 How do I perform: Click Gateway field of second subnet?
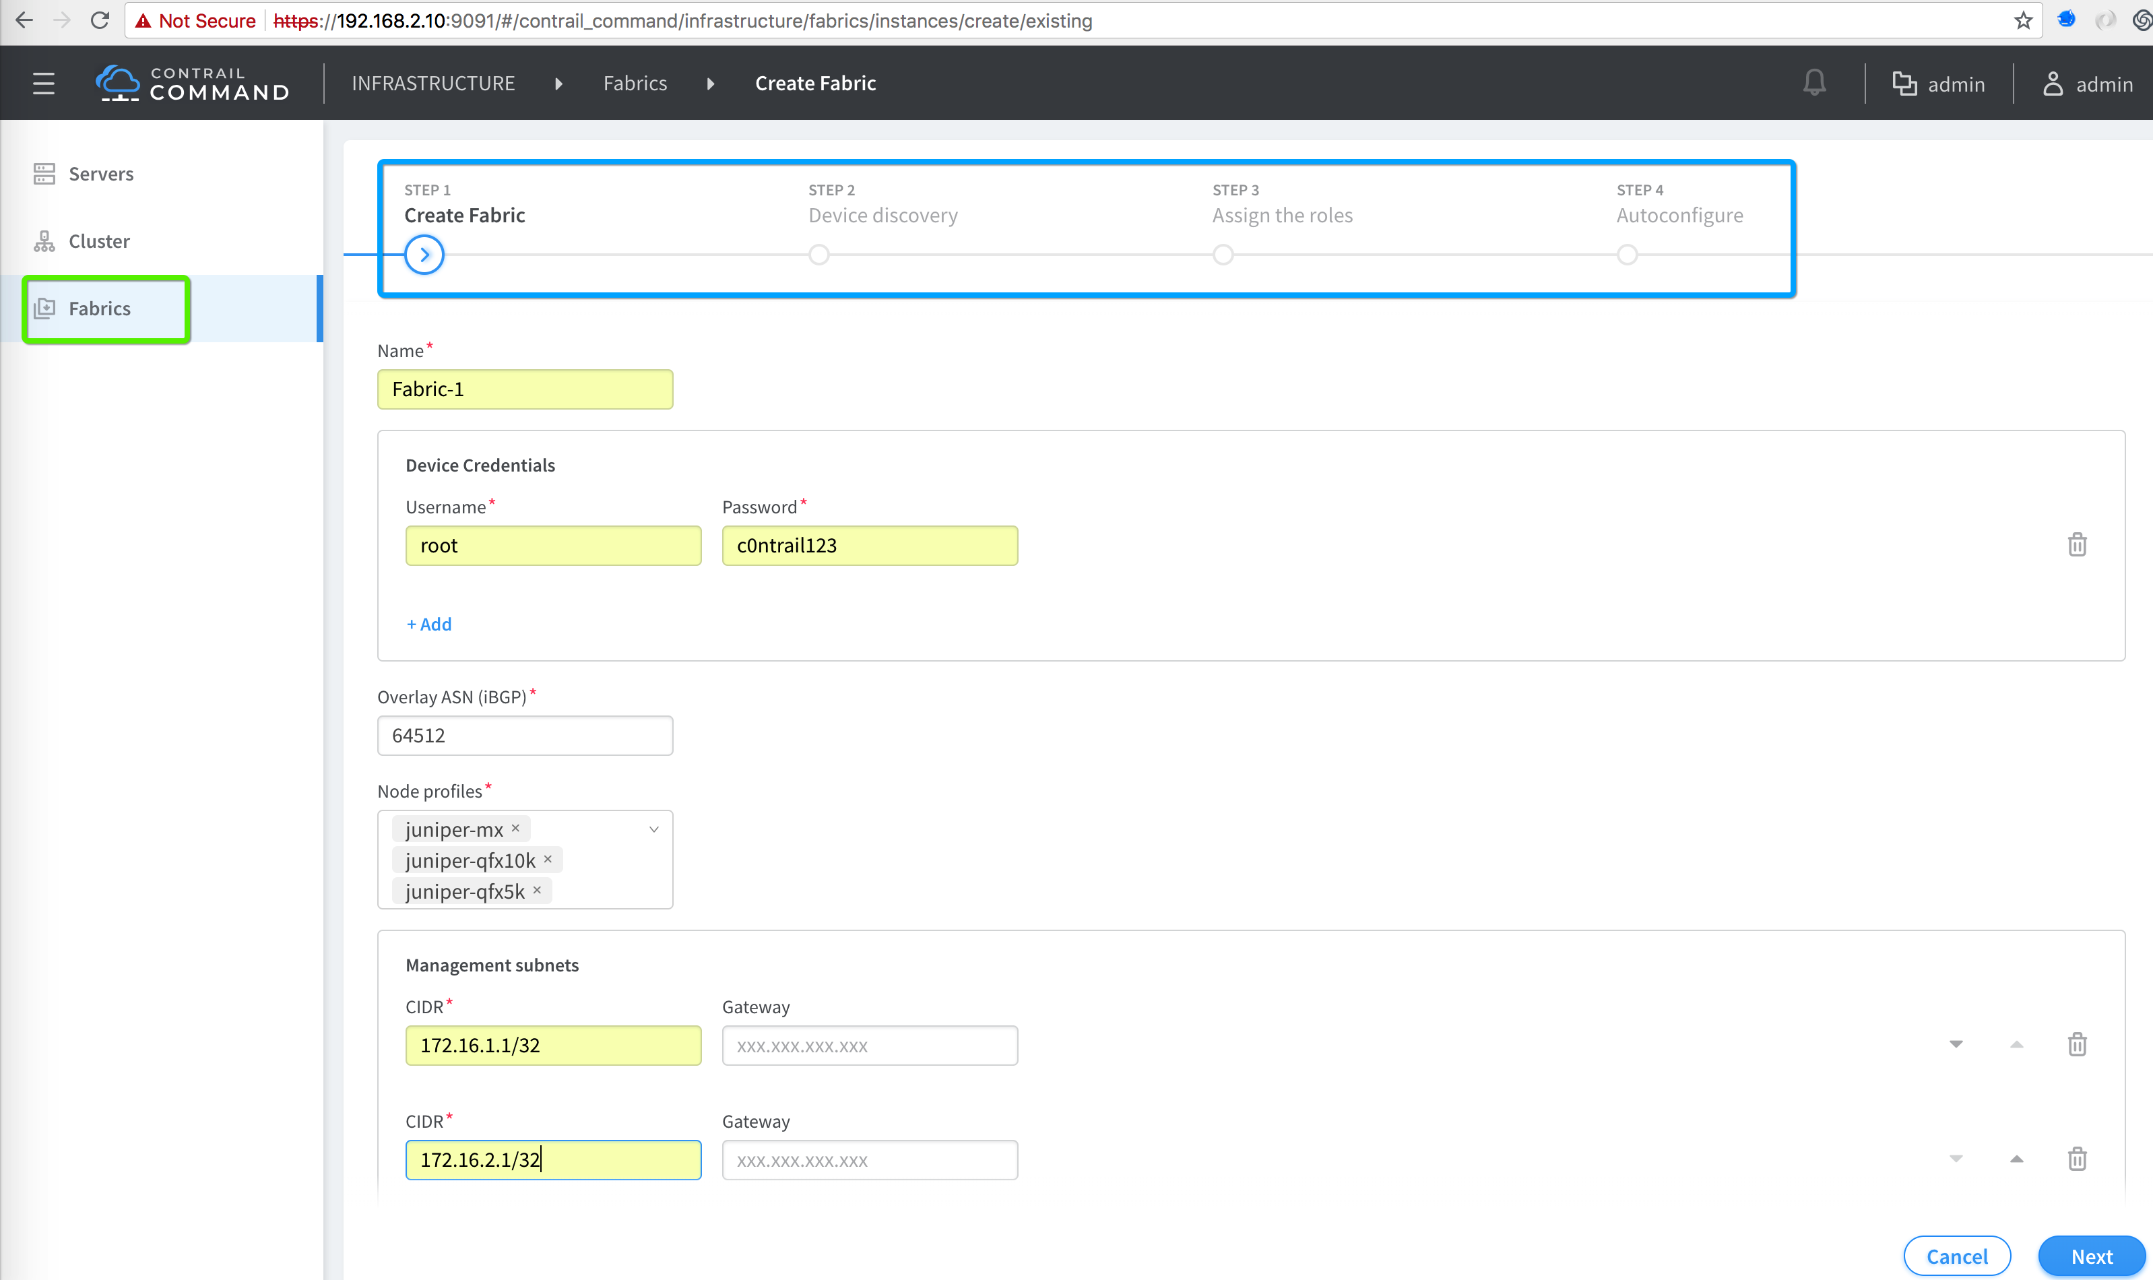coord(869,1159)
